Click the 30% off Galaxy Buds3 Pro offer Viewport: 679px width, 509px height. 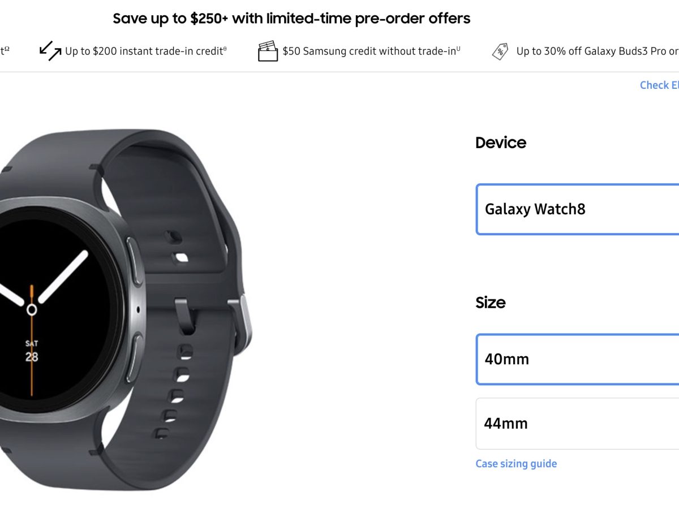[597, 51]
